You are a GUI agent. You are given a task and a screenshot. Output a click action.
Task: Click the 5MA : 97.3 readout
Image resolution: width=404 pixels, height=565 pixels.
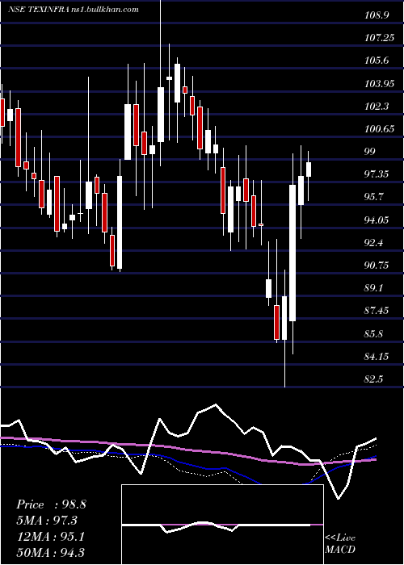[x=47, y=521]
